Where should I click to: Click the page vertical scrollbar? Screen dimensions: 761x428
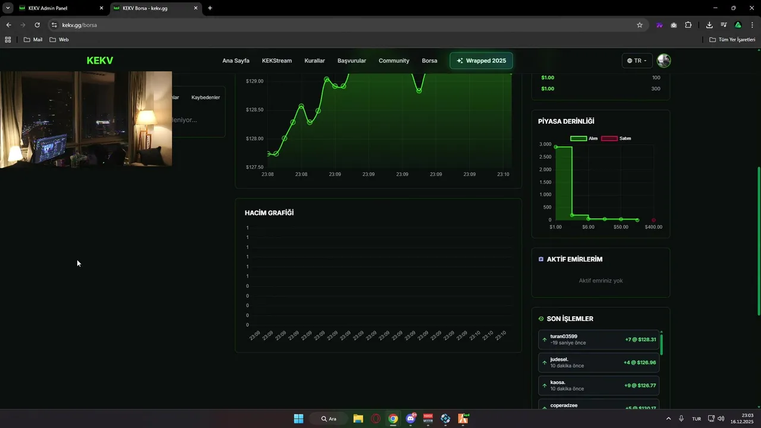tap(758, 241)
